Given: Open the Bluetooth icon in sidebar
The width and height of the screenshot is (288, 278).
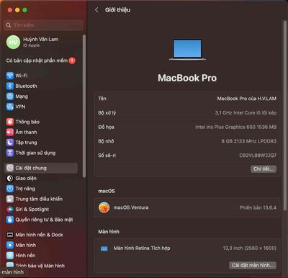Looking at the screenshot, I should [10, 86].
